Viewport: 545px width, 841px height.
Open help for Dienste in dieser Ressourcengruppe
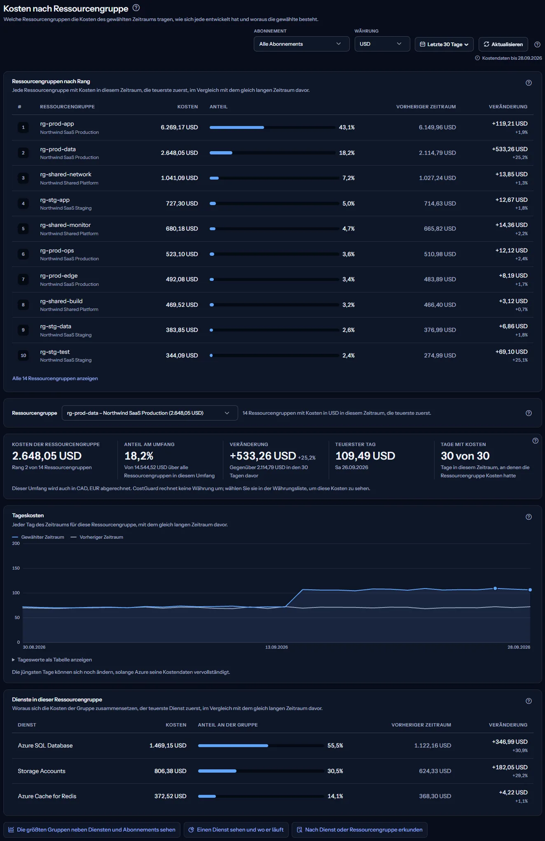(x=529, y=701)
